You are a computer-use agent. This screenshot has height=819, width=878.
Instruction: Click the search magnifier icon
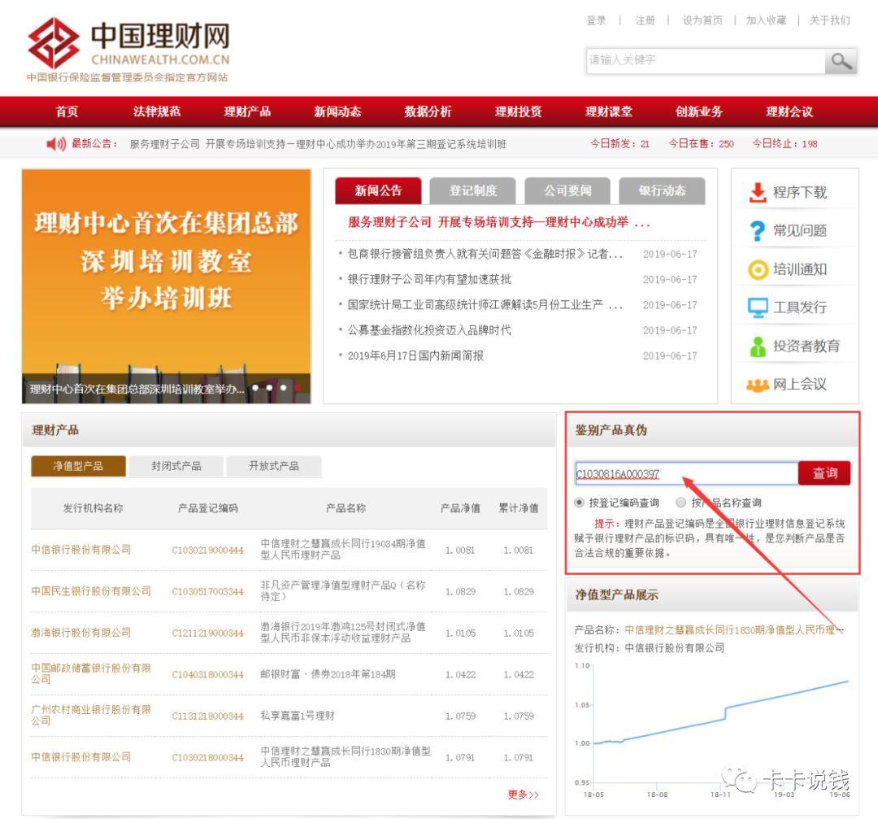pos(841,59)
